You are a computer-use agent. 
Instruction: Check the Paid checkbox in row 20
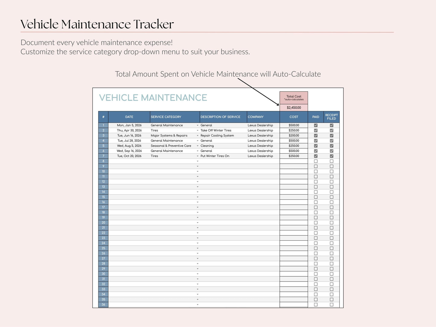click(316, 223)
